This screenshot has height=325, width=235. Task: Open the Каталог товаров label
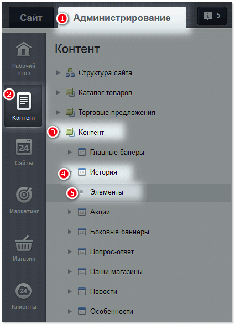[x=105, y=93]
